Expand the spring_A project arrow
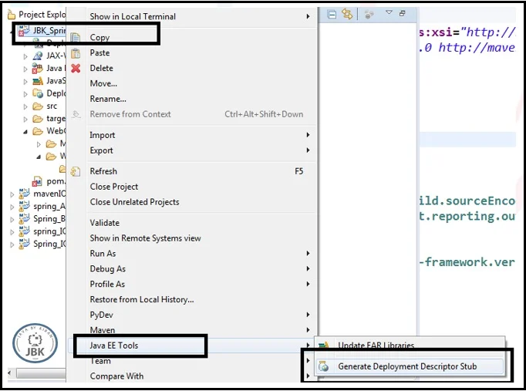 click(x=12, y=207)
